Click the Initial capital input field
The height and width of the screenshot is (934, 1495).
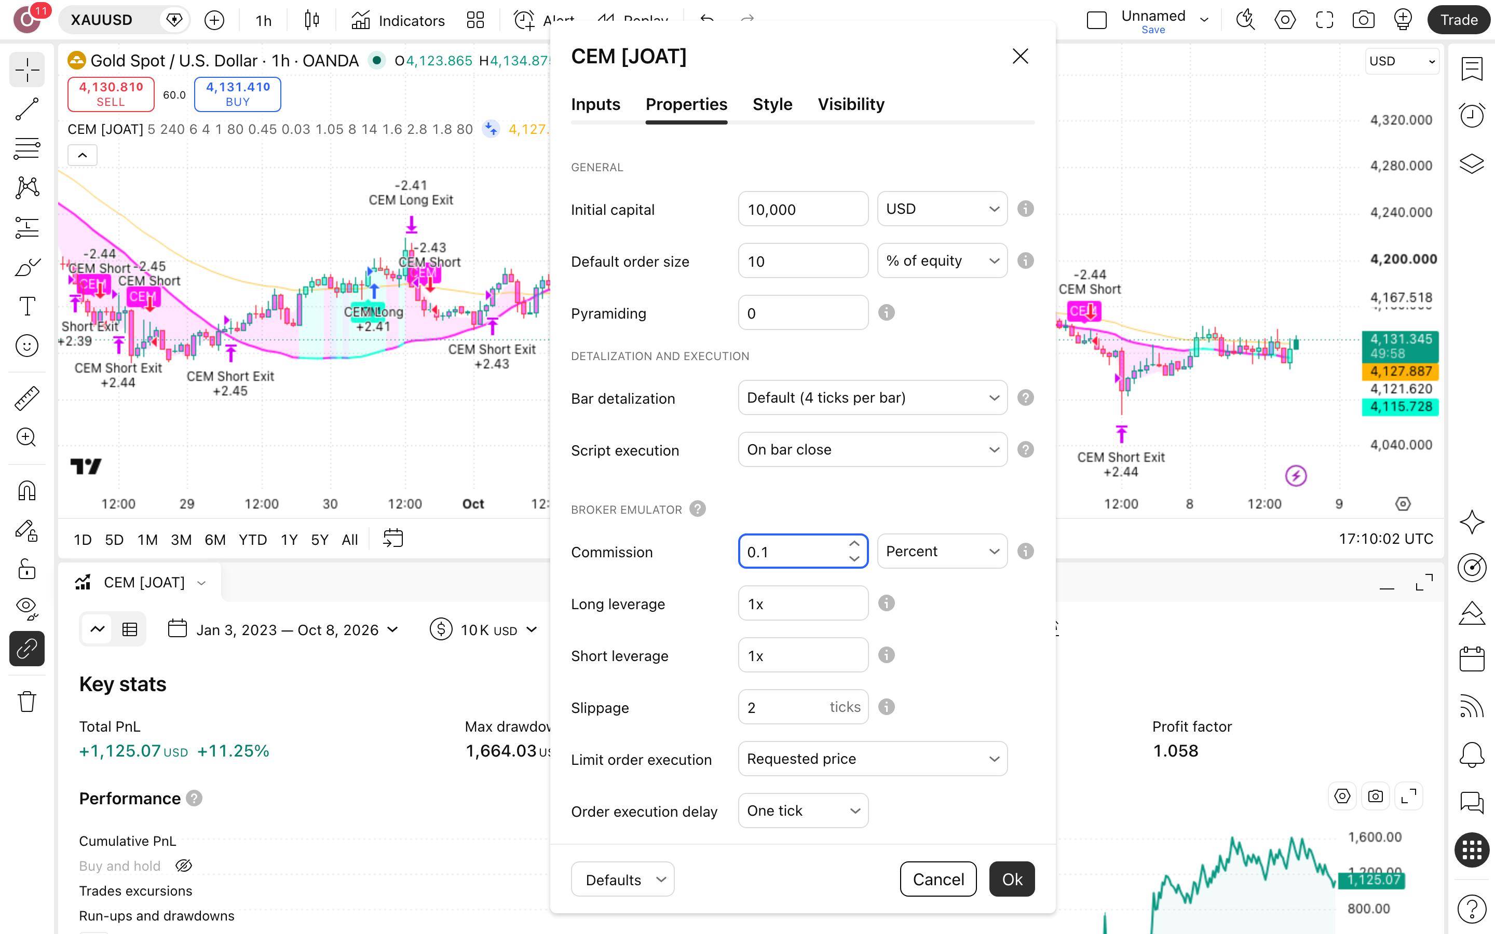tap(803, 209)
